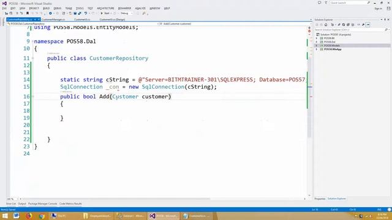This screenshot has height=220, width=392.
Task: Click the Save All toolbar icon
Action: pyautogui.click(x=80, y=13)
